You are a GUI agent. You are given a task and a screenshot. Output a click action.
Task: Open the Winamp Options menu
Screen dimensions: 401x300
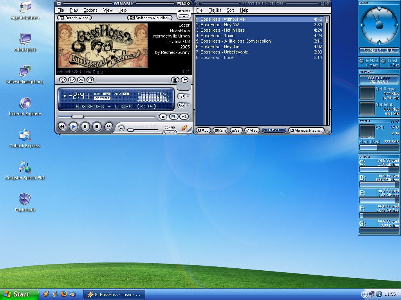90,10
